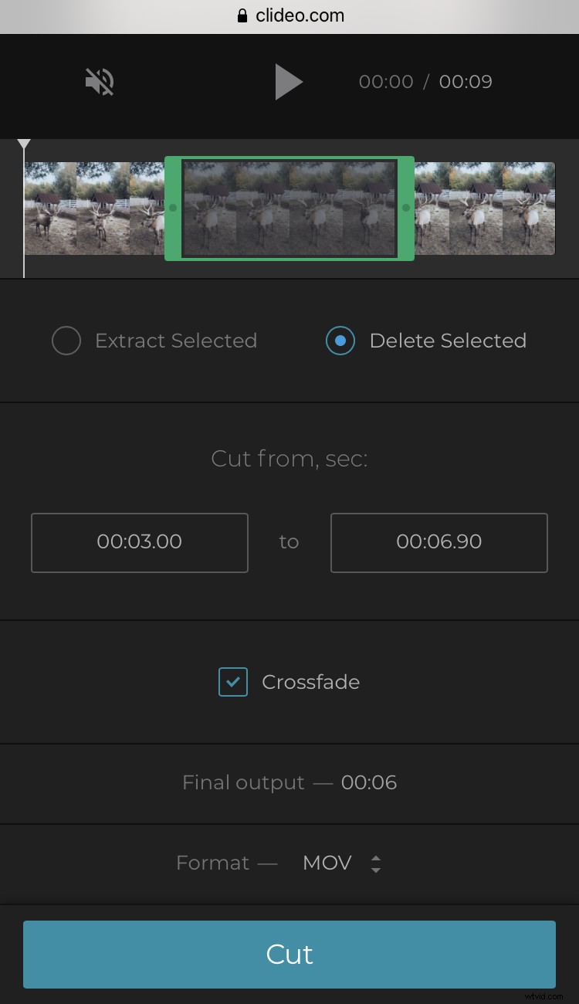Select the Delete Selected option
The image size is (579, 1004).
pos(340,341)
